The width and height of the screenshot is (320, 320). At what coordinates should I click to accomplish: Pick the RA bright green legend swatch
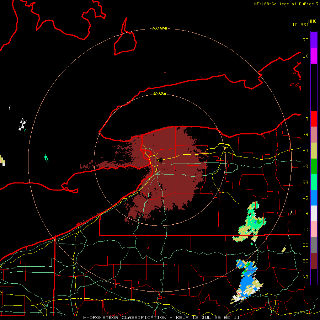[x=314, y=182]
